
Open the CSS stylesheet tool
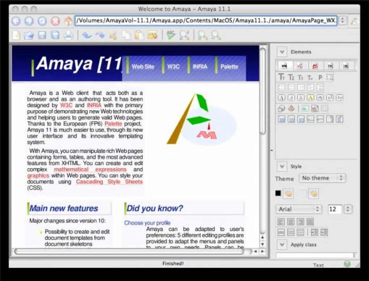click(x=153, y=35)
